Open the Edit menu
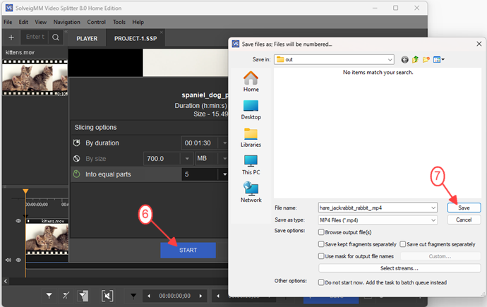487x307 pixels. pos(23,22)
